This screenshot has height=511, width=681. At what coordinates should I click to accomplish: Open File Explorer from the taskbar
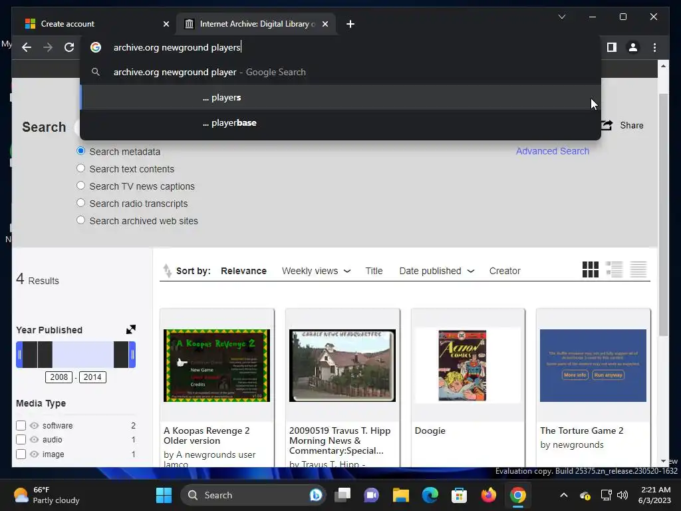click(x=401, y=495)
